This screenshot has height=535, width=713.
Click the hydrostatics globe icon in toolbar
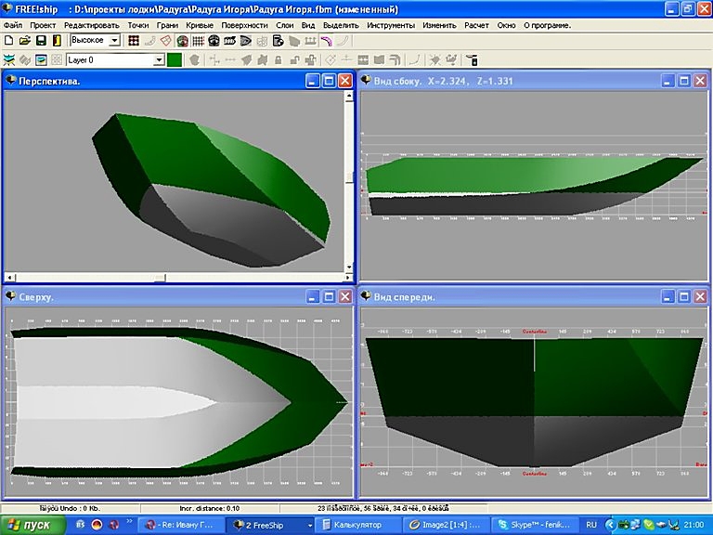[x=183, y=41]
